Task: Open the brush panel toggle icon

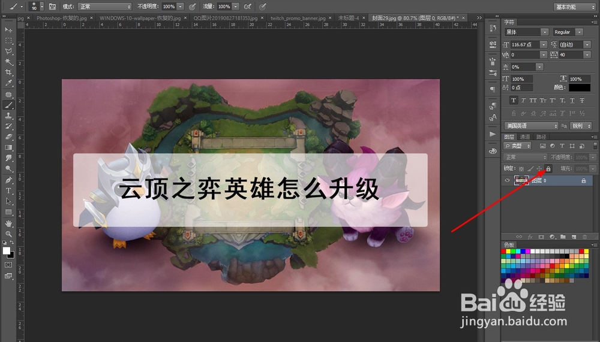Action: coord(52,7)
